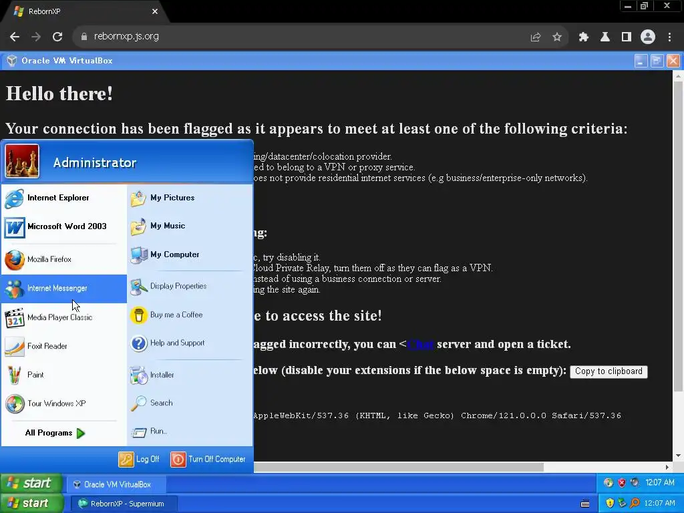Click the inner XP start button
Viewport: 684px width, 513px height.
pyautogui.click(x=31, y=484)
